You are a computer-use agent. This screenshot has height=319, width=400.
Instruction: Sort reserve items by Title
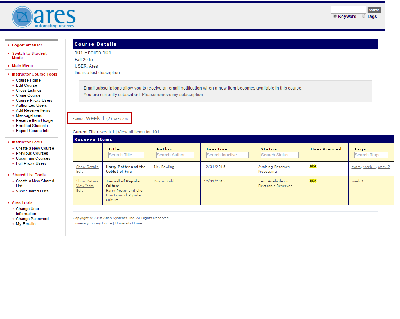coord(114,149)
